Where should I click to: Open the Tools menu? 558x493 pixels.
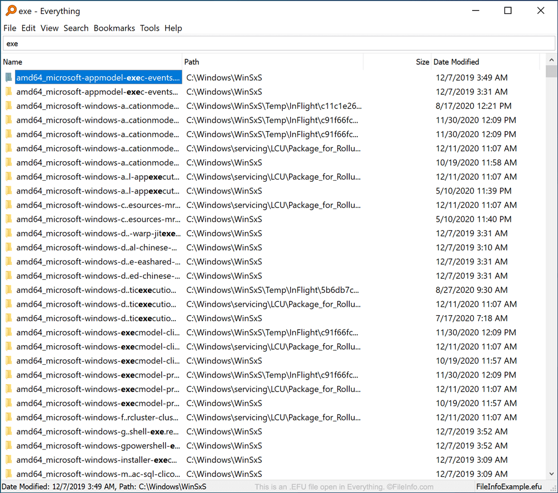click(x=150, y=28)
